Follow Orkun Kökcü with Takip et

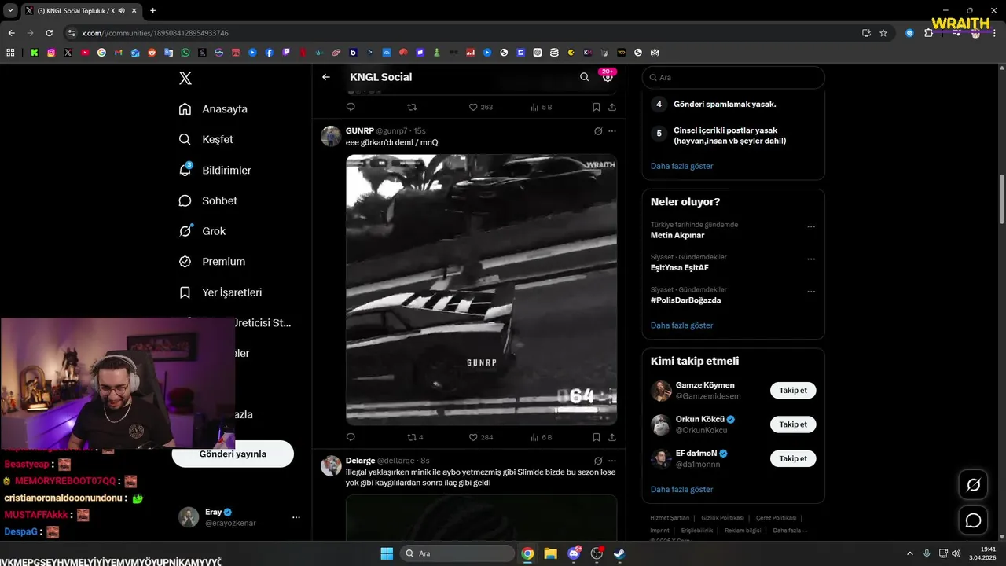[793, 424]
